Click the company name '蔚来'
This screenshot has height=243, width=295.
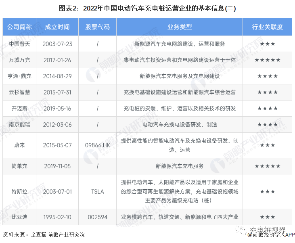pos(19,145)
